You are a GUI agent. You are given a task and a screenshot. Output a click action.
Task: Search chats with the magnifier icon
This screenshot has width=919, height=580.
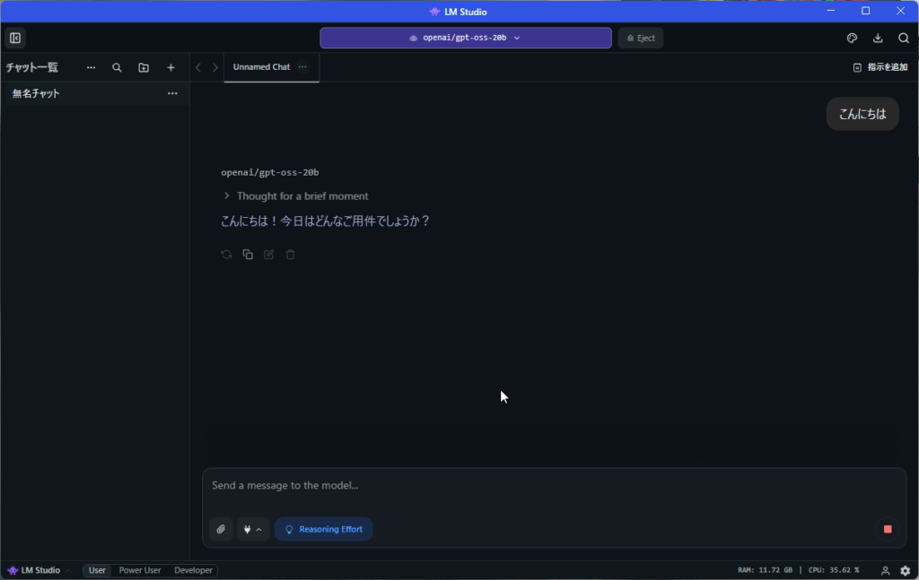click(117, 67)
